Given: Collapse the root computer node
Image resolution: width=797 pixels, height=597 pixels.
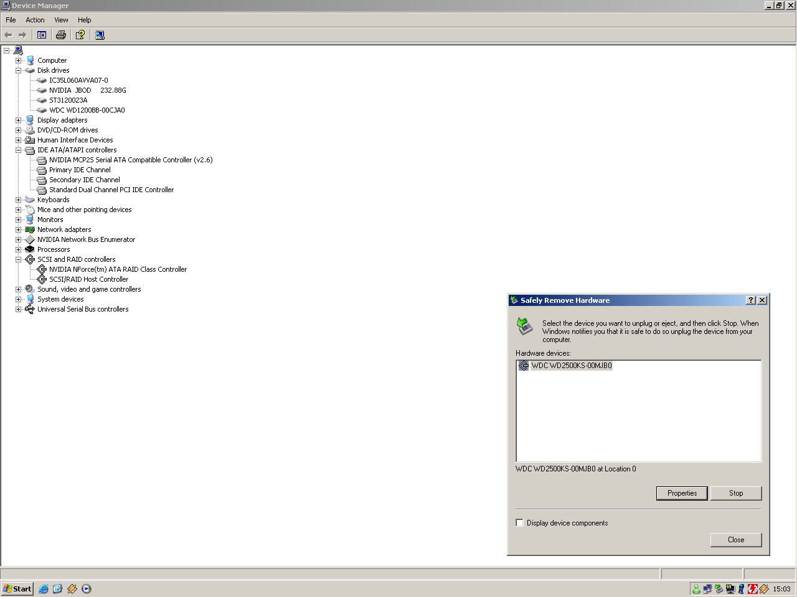Looking at the screenshot, I should 6,50.
